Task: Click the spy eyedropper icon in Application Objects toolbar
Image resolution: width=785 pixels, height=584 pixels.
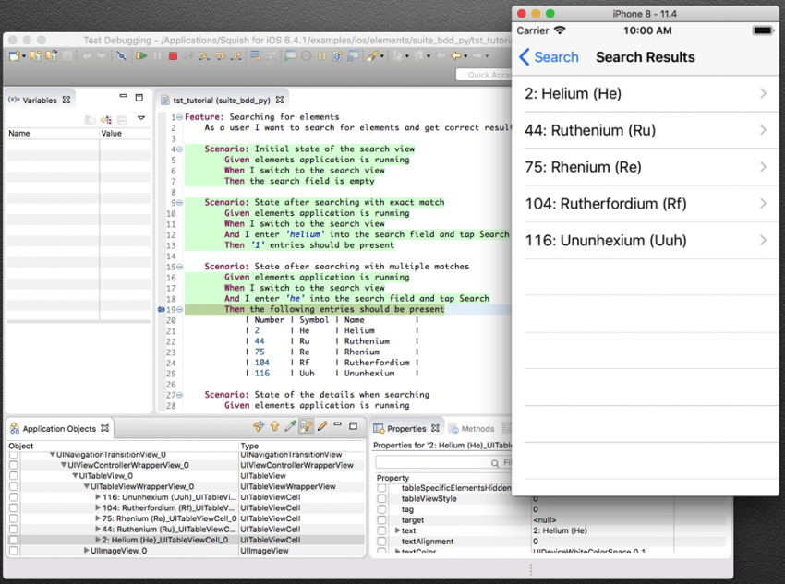Action: (x=289, y=425)
